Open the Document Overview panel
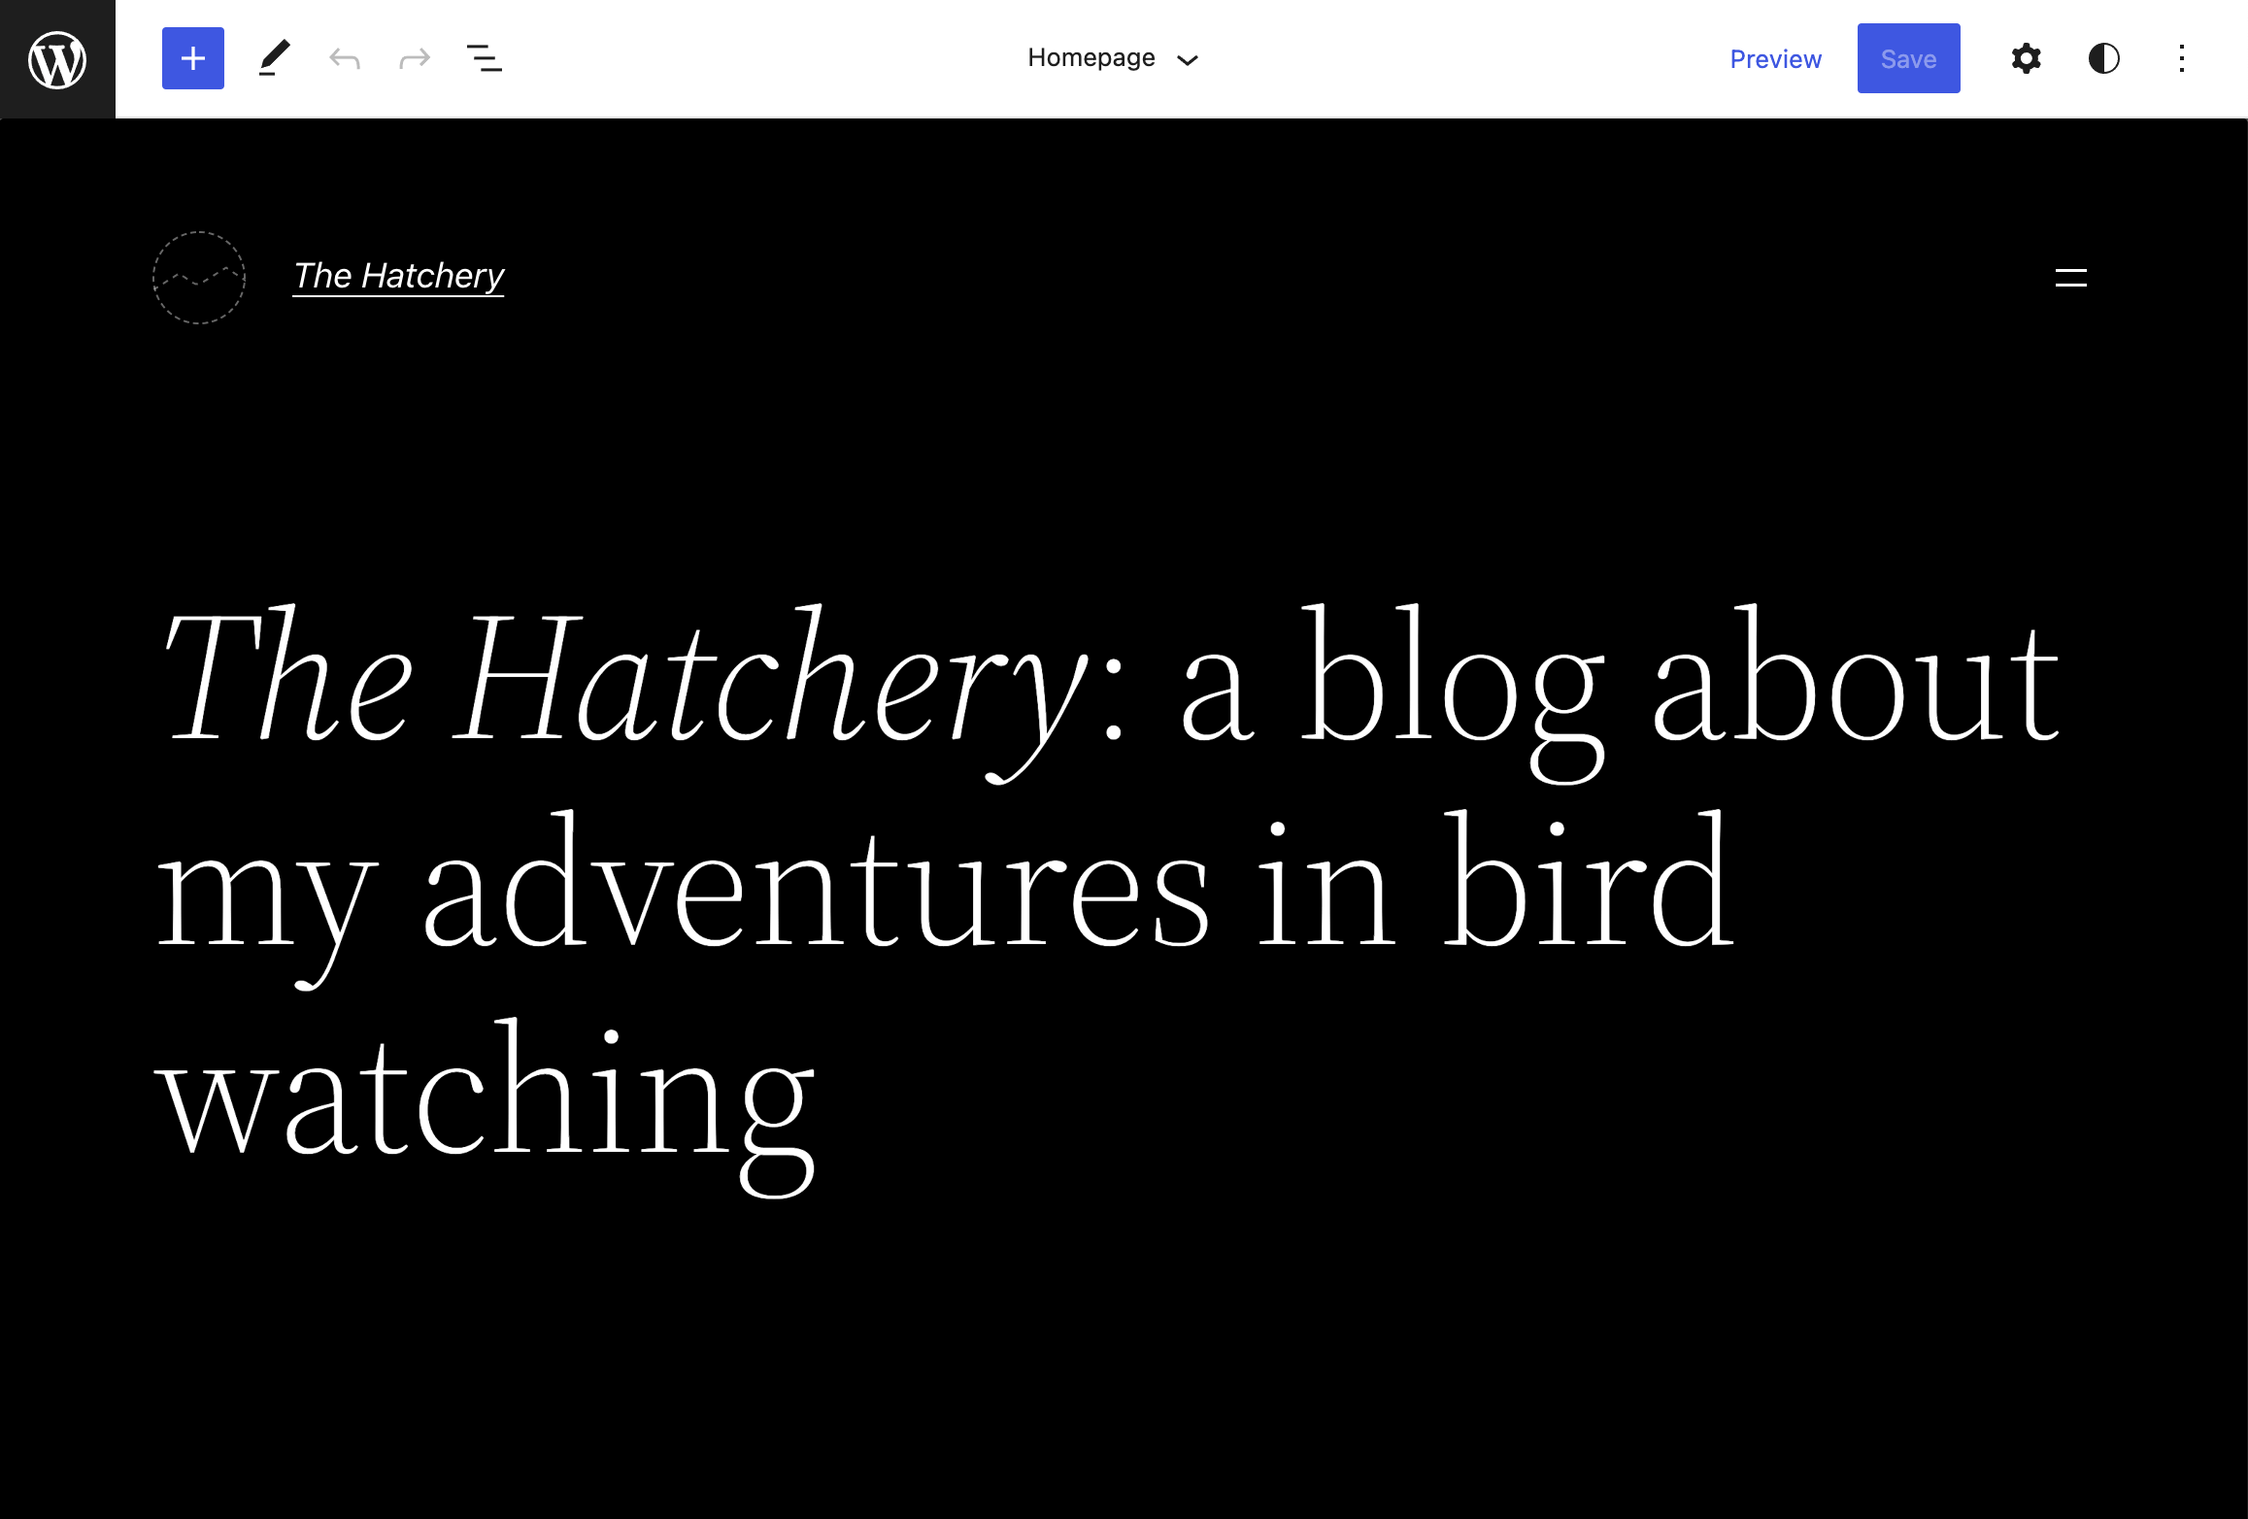This screenshot has height=1519, width=2248. click(485, 57)
